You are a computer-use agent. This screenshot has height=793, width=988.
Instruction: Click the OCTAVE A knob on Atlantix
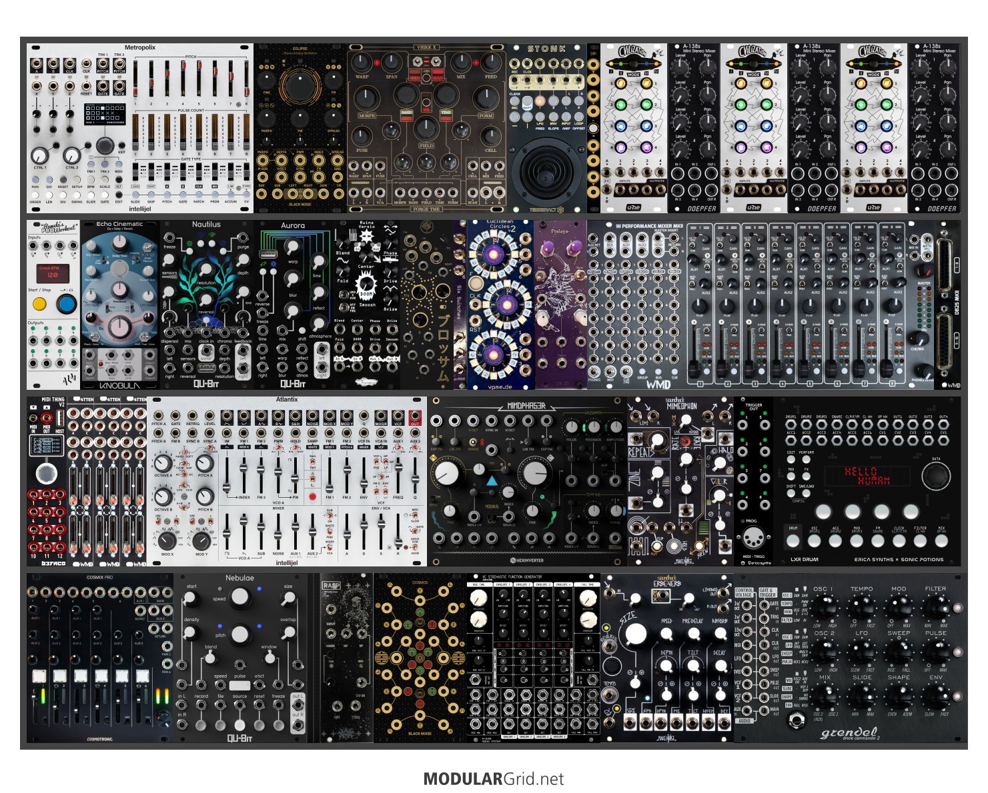[x=163, y=464]
